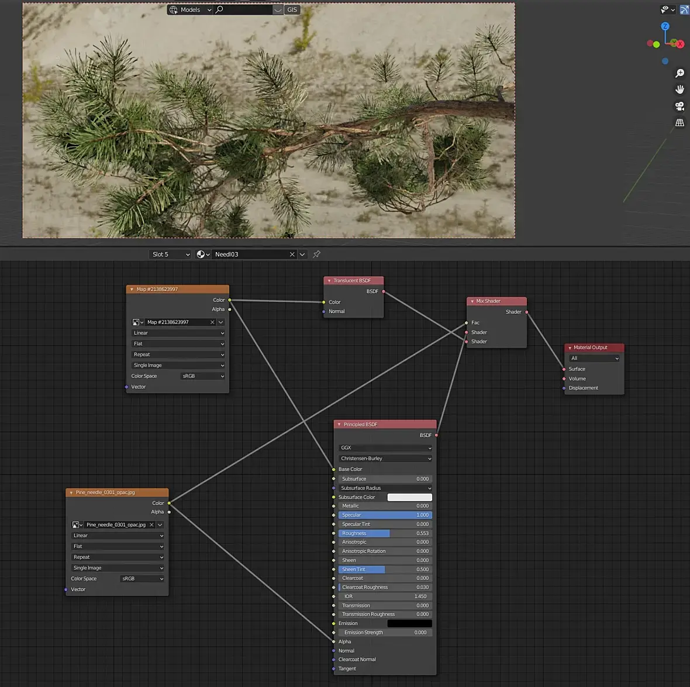Click the Models globe icon
The height and width of the screenshot is (687, 690).
(174, 10)
